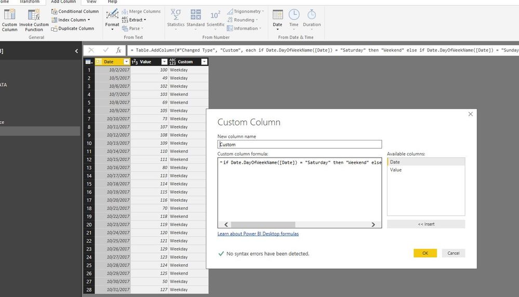Open the Value column filter dropdown

165,62
